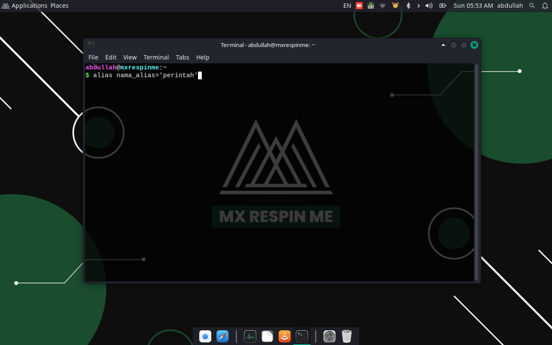Open the Help menu

pos(203,57)
